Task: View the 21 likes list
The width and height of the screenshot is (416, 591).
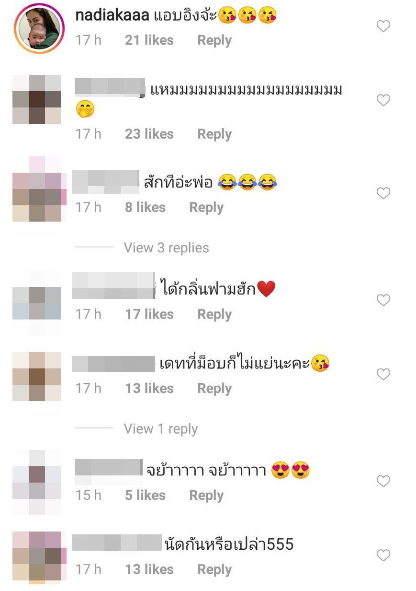Action: tap(149, 40)
